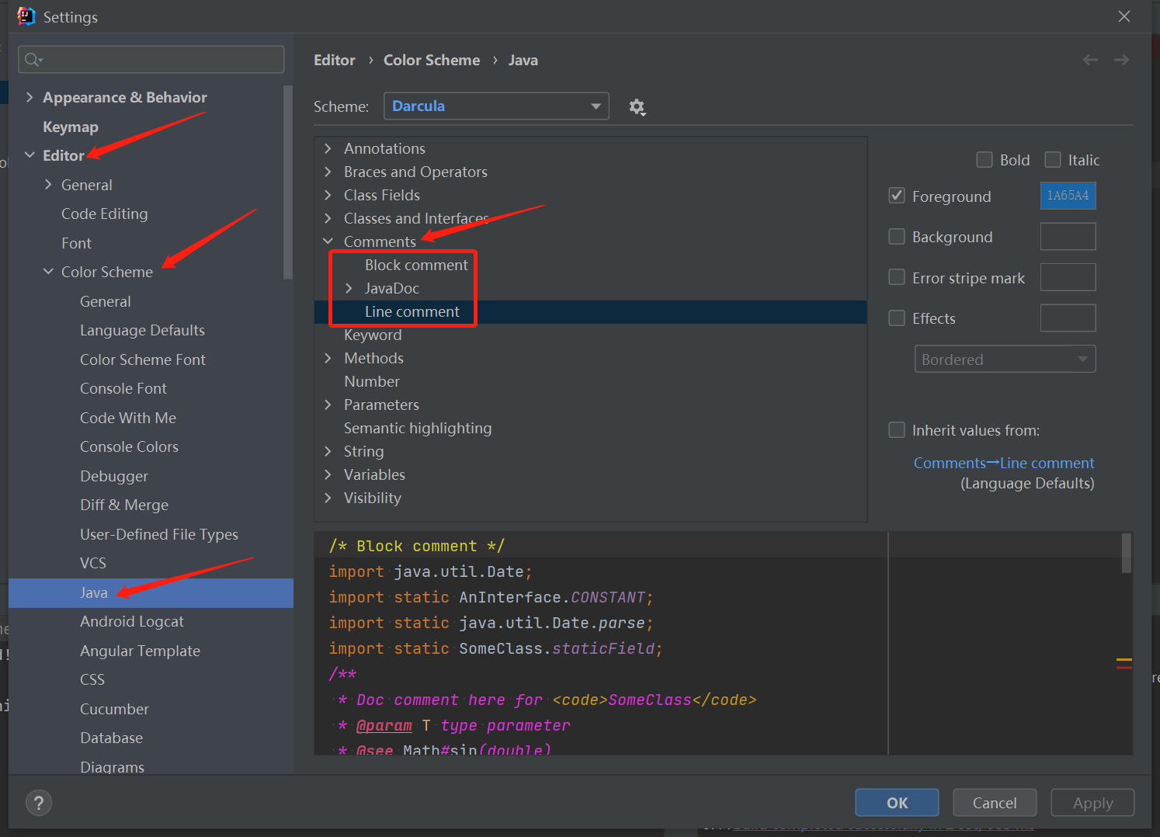Open the Font settings page
Viewport: 1160px width, 837px height.
(76, 243)
